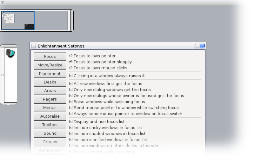
Task: Open the Pagers settings tab
Action: click(x=50, y=99)
